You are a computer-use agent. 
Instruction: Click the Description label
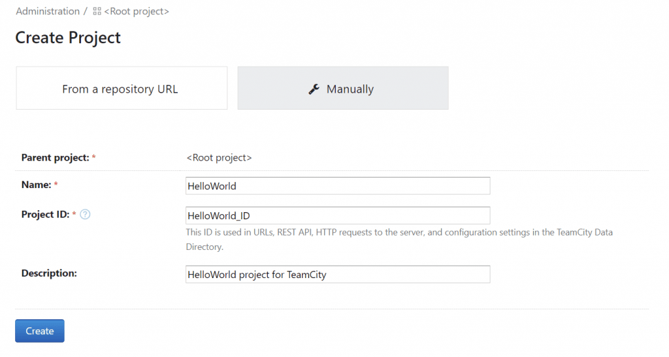(49, 273)
